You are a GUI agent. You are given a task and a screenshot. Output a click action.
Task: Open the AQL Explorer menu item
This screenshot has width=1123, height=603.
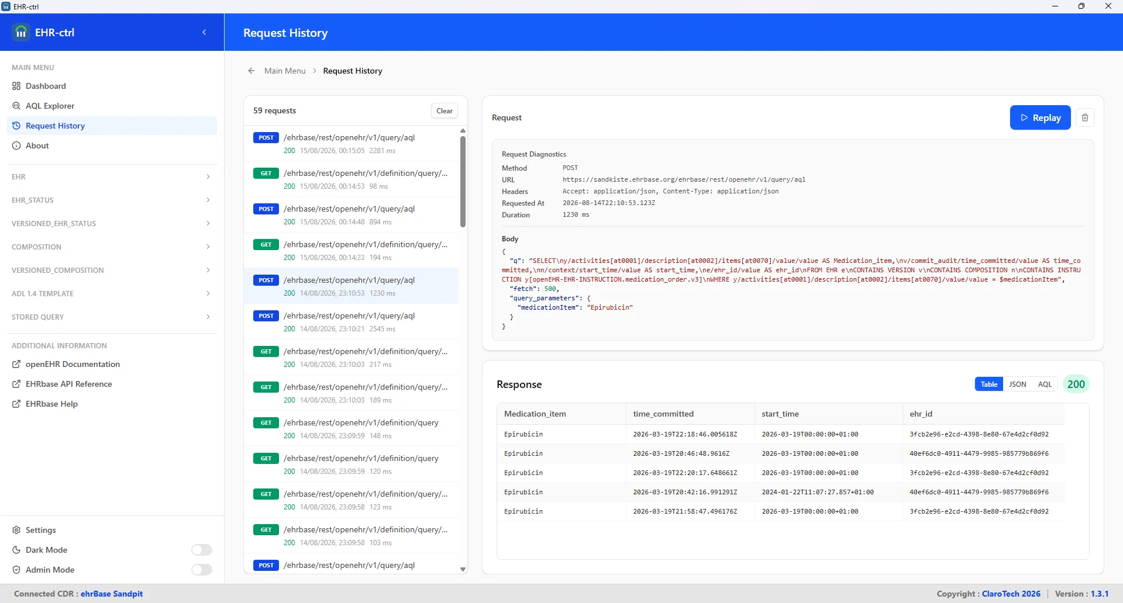112,106
